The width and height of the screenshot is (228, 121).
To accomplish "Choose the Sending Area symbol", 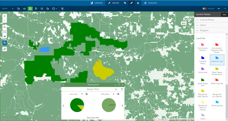I will pyautogui.click(x=217, y=103).
